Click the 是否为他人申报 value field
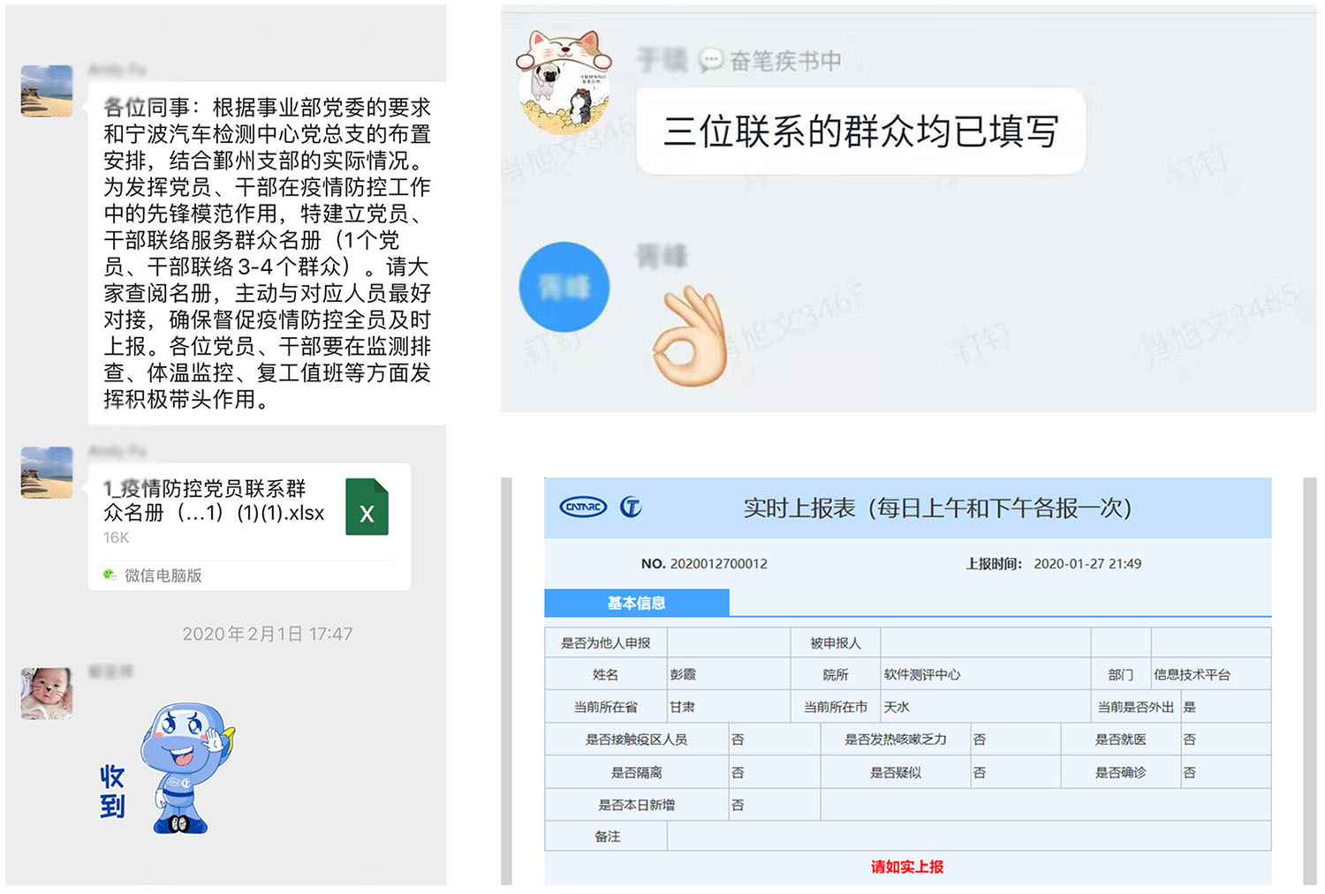This screenshot has width=1325, height=894. pyautogui.click(x=728, y=642)
